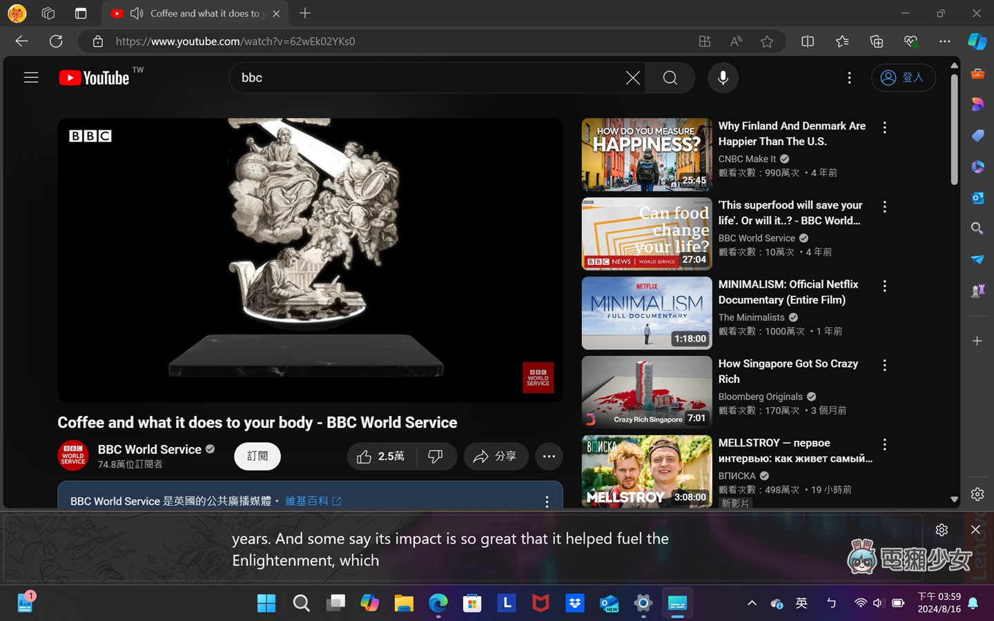Add this page to favorites star
Screen dimensions: 994x621
767,41
